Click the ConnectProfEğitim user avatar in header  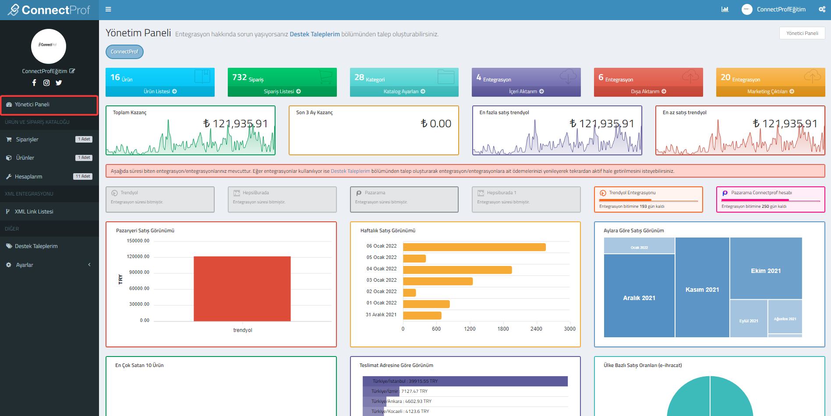click(747, 9)
